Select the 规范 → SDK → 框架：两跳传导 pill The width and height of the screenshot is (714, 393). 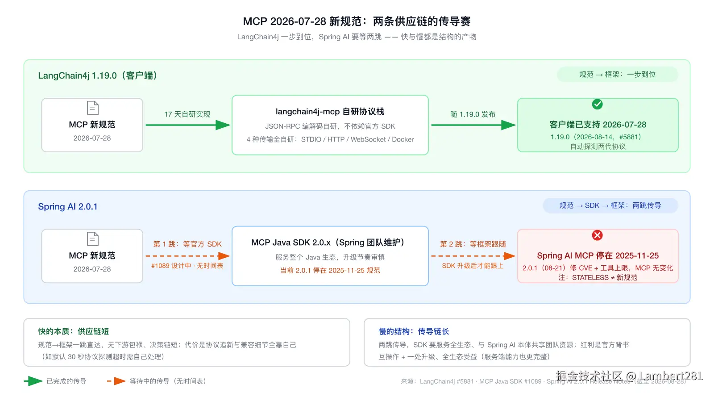click(x=610, y=205)
